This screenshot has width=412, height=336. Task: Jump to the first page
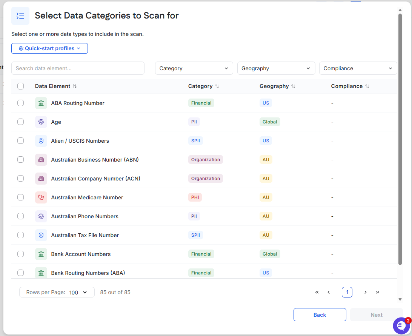coord(317,292)
